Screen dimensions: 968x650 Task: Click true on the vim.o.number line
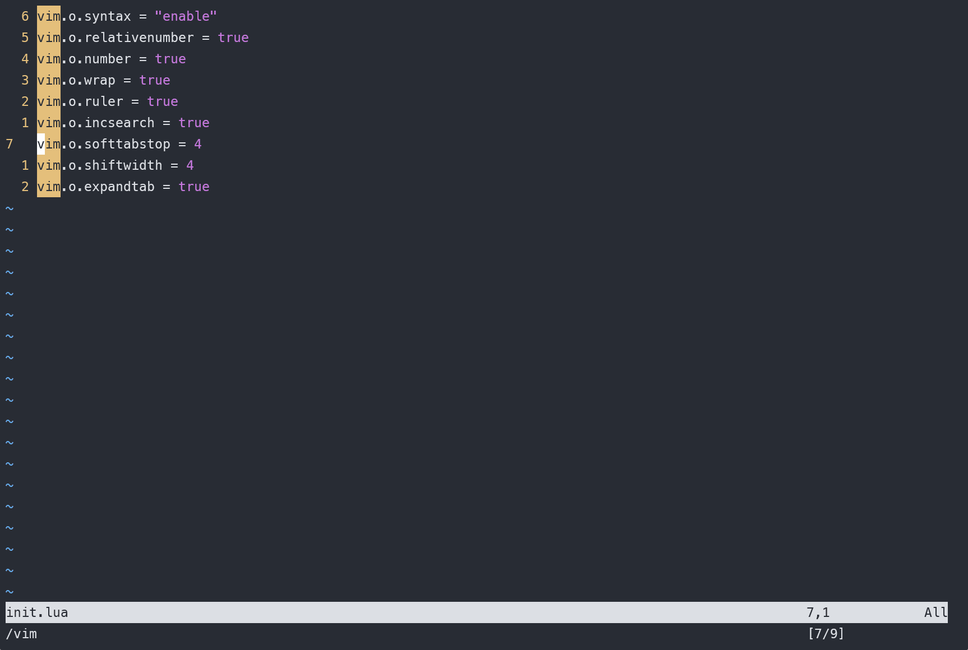pyautogui.click(x=170, y=59)
